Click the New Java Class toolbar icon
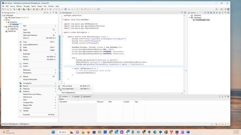 point(37,9)
